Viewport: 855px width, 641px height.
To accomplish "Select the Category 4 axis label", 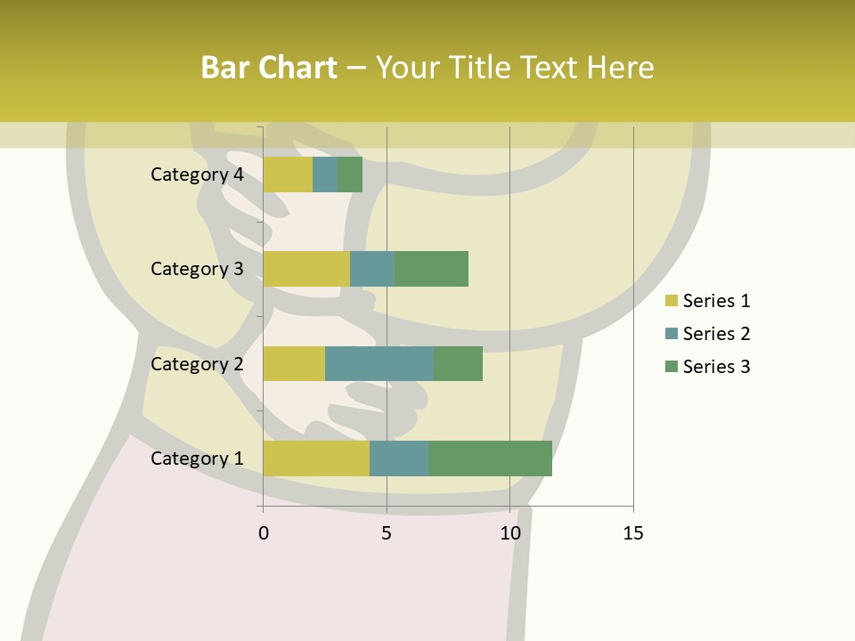I will click(197, 174).
